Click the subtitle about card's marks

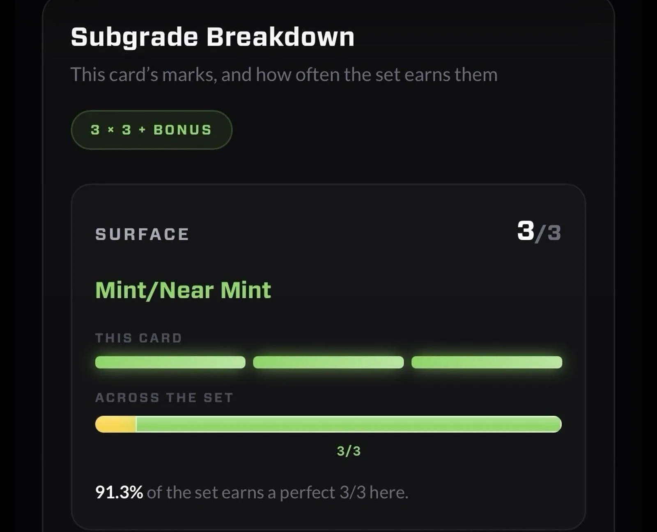click(284, 75)
